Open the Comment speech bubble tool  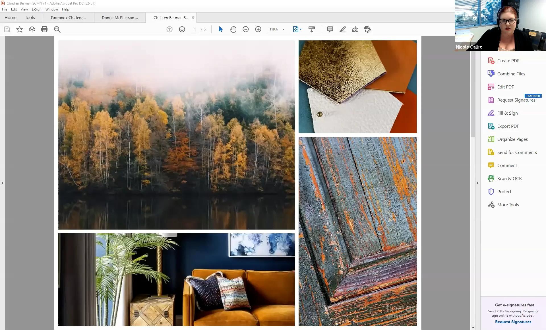[x=330, y=29]
